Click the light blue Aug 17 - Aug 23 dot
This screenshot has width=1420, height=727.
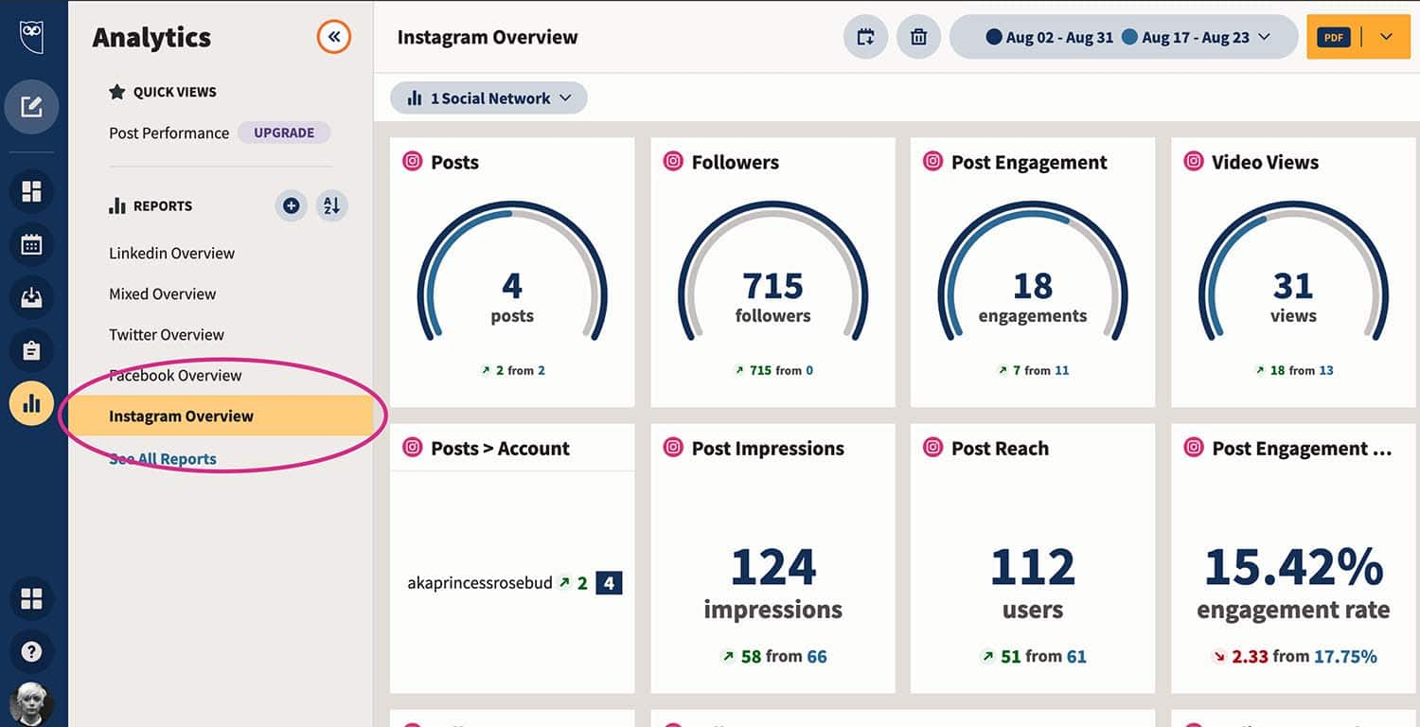[1129, 37]
